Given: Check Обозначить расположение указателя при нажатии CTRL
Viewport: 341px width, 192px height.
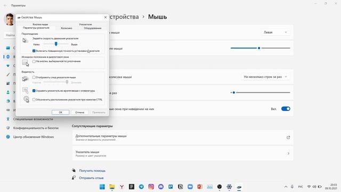Looking at the screenshot, I should (34, 100).
